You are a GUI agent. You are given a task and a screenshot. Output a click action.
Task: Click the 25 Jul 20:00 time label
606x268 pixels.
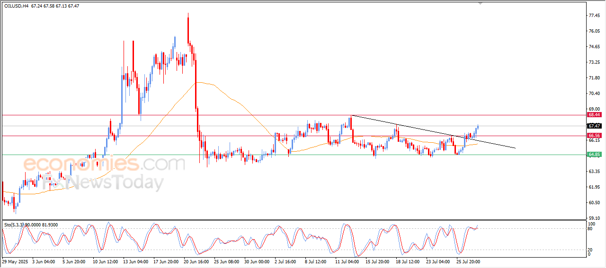pos(468,261)
